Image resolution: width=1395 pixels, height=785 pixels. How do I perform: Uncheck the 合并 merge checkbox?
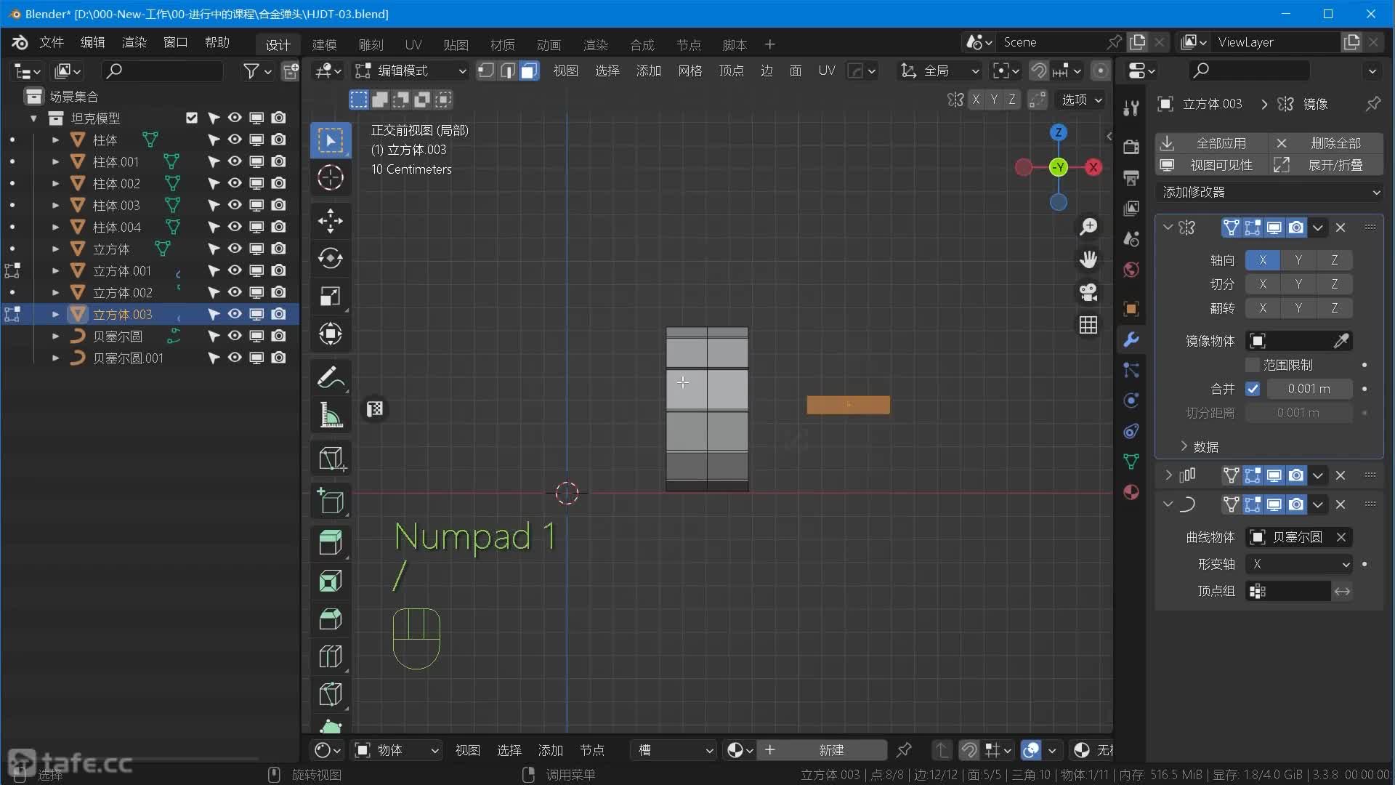[1253, 389]
